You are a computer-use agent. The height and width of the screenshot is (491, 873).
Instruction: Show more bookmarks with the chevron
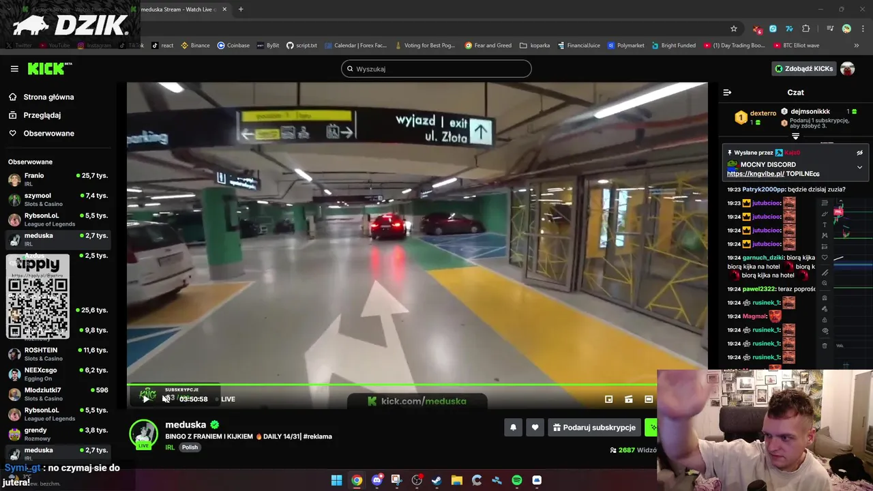click(857, 46)
